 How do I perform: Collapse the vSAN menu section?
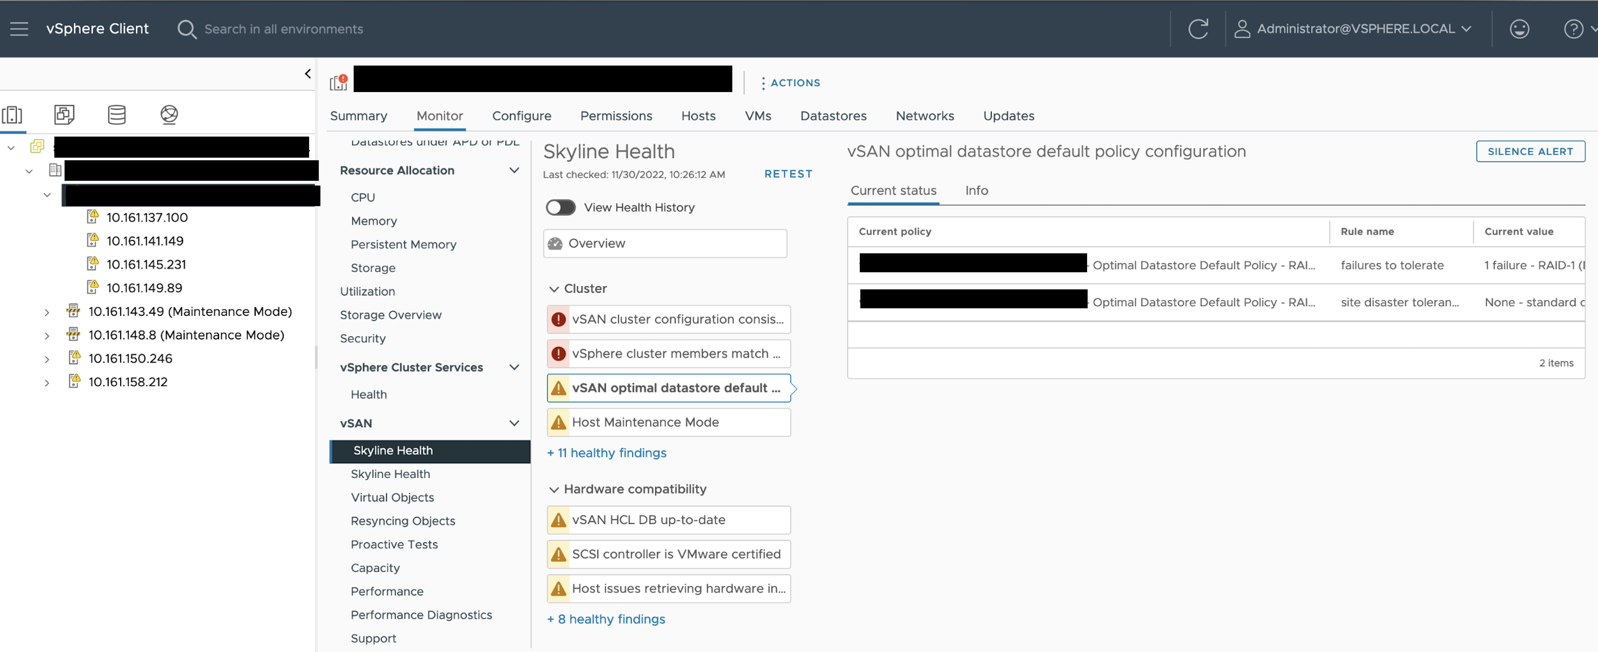pos(514,423)
